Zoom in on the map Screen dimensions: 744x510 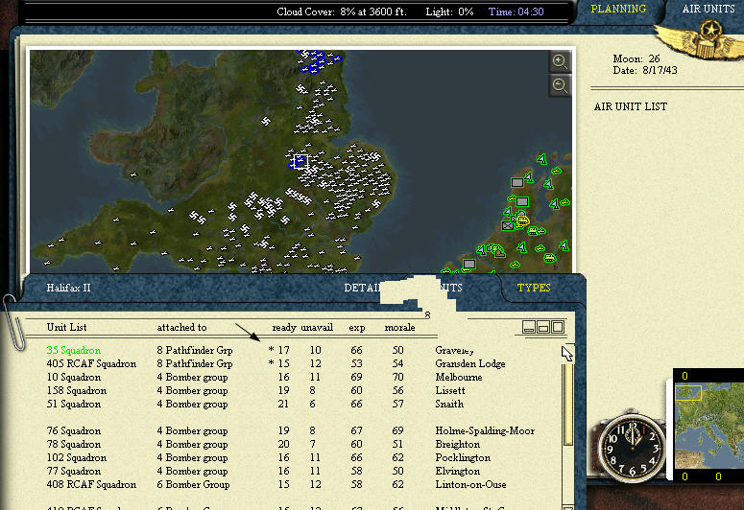point(560,61)
